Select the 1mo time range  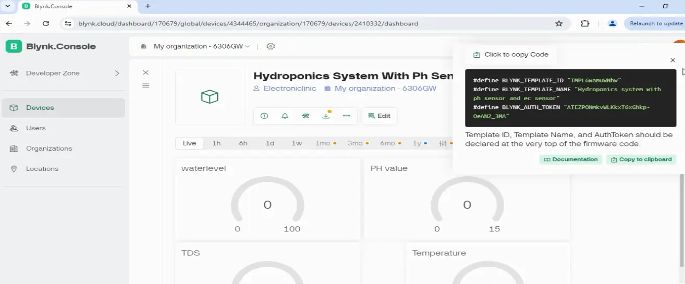(x=325, y=143)
